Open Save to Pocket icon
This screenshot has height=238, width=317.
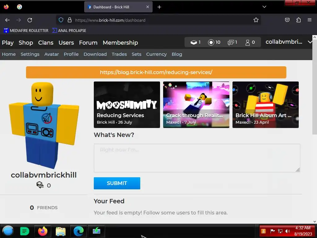point(287,20)
